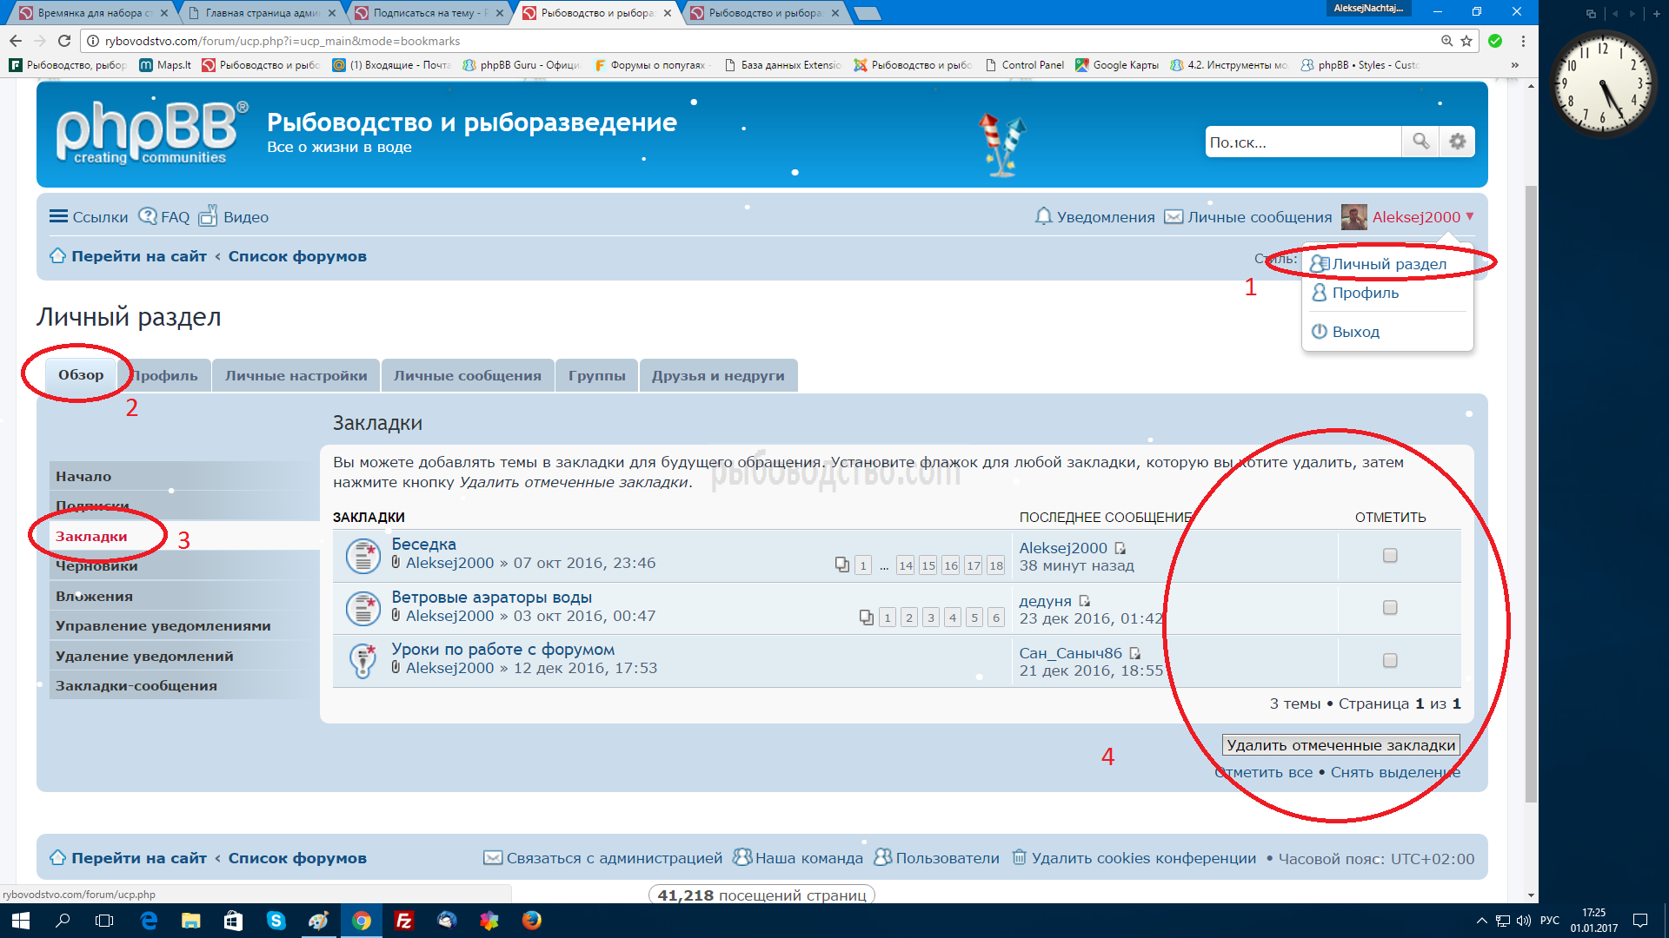1669x938 pixels.
Task: Click Список форумов in top breadcrumb
Action: coord(297,256)
